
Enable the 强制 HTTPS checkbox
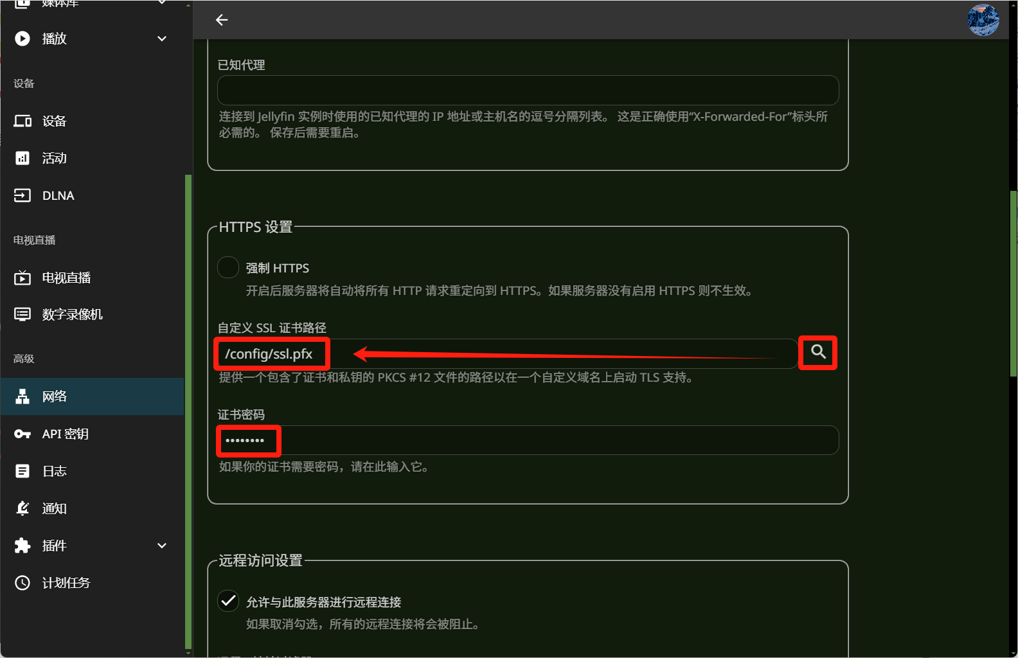(x=228, y=267)
